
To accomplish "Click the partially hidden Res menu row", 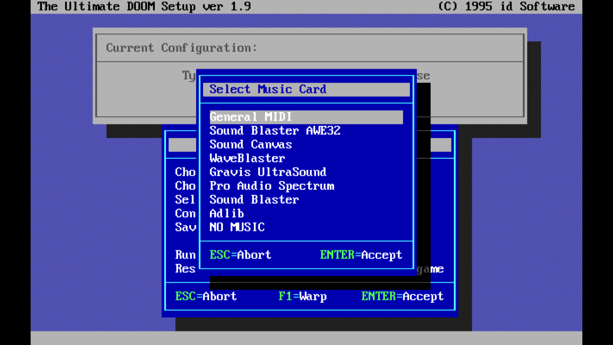I will tap(185, 269).
